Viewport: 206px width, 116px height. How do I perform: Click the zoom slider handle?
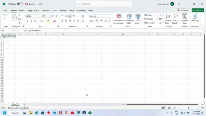189,108
